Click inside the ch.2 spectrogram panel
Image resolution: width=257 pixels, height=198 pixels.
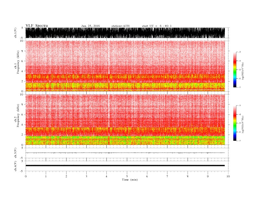[x=125, y=119]
